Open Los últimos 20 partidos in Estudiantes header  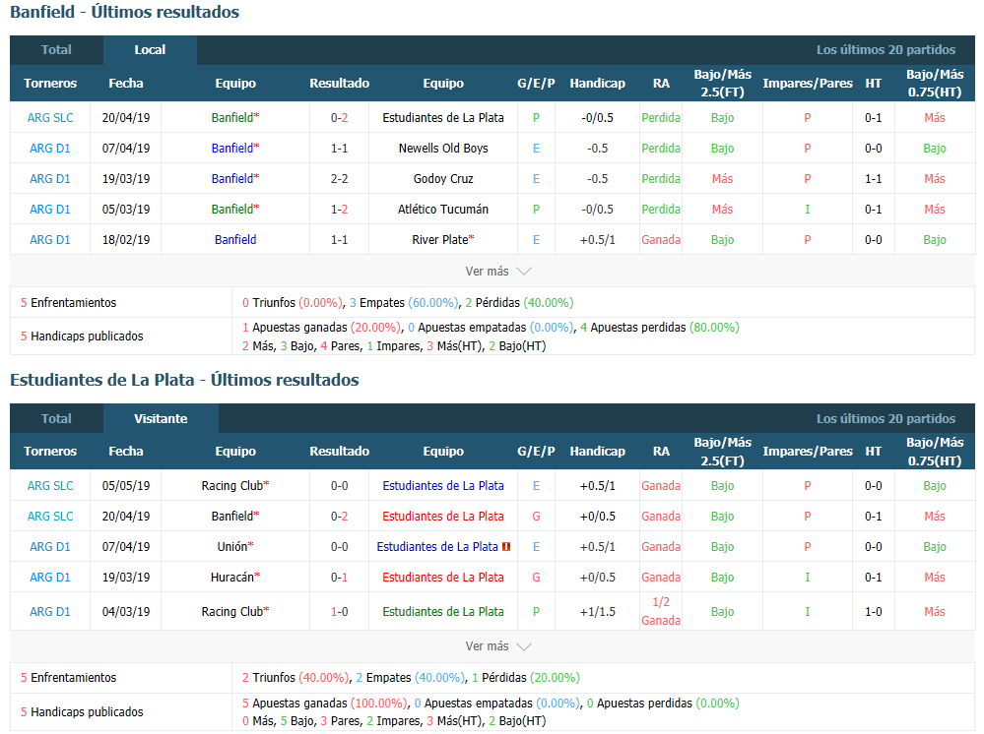pos(886,419)
